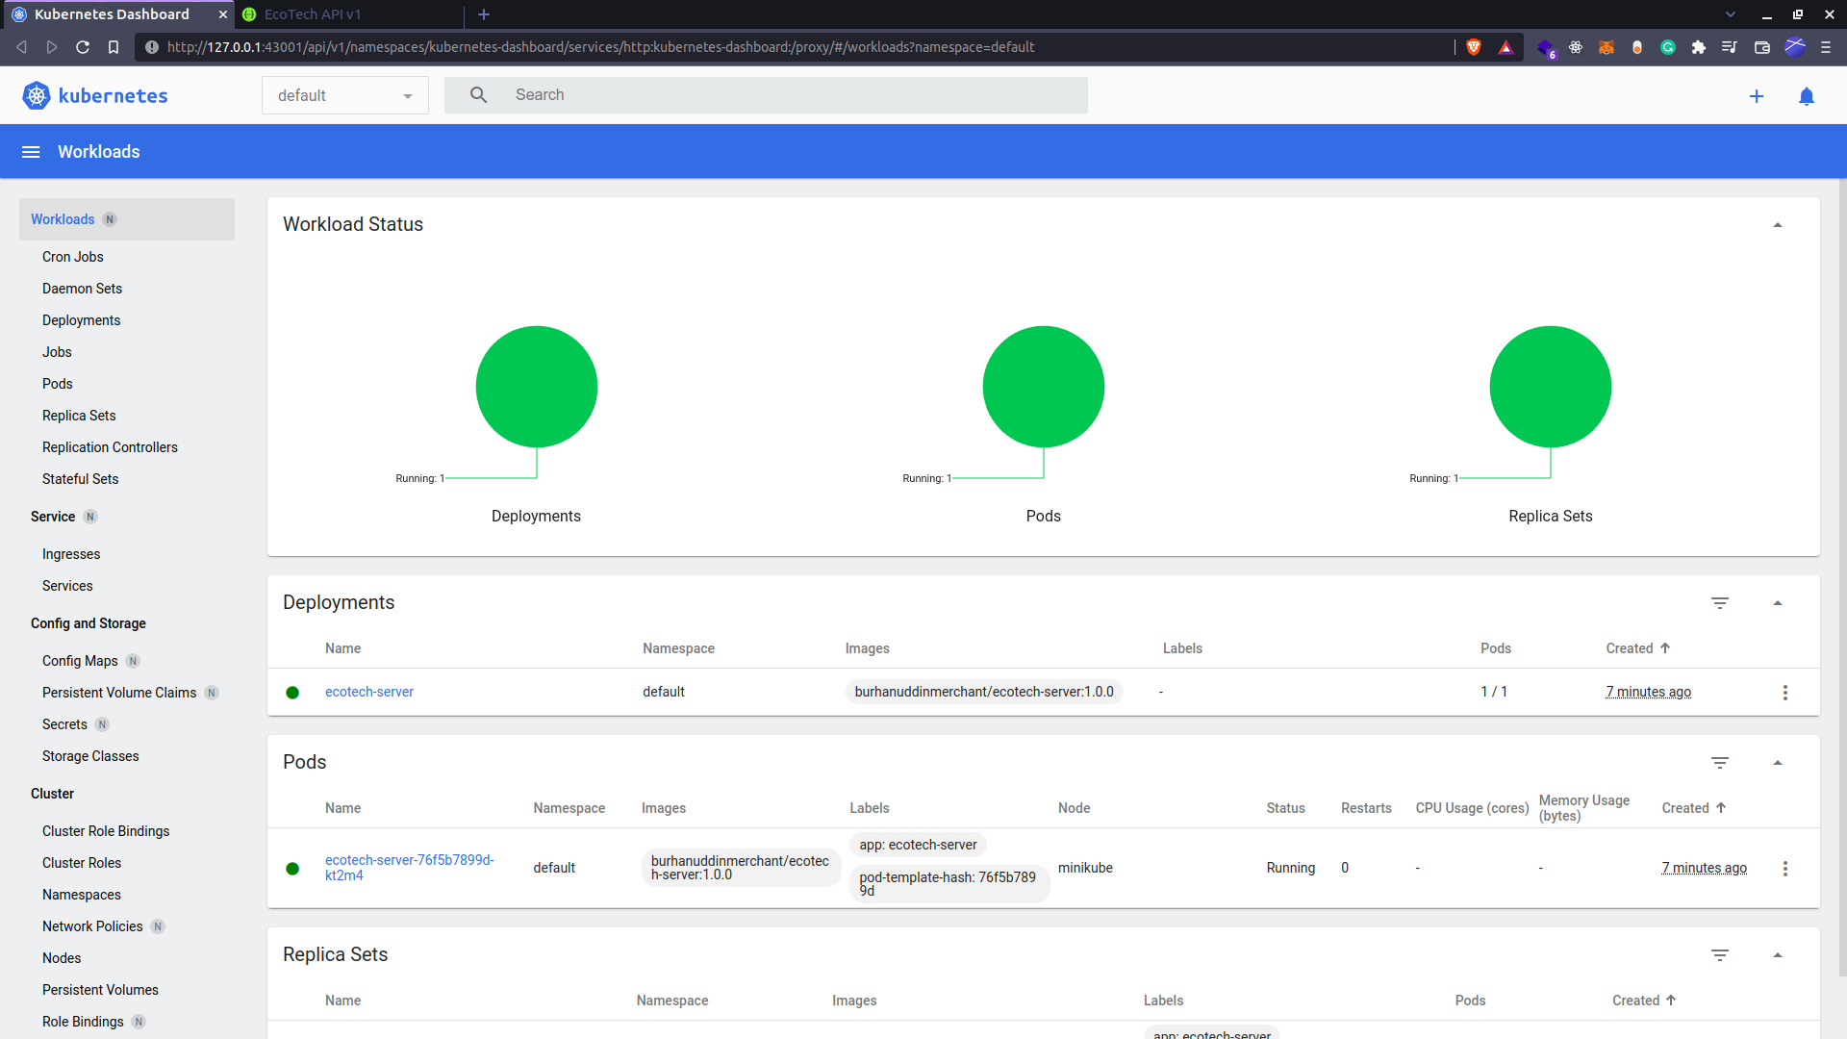
Task: Open the ecotech-server-76f5b7899d-kt2m4 pod link
Action: coord(409,868)
